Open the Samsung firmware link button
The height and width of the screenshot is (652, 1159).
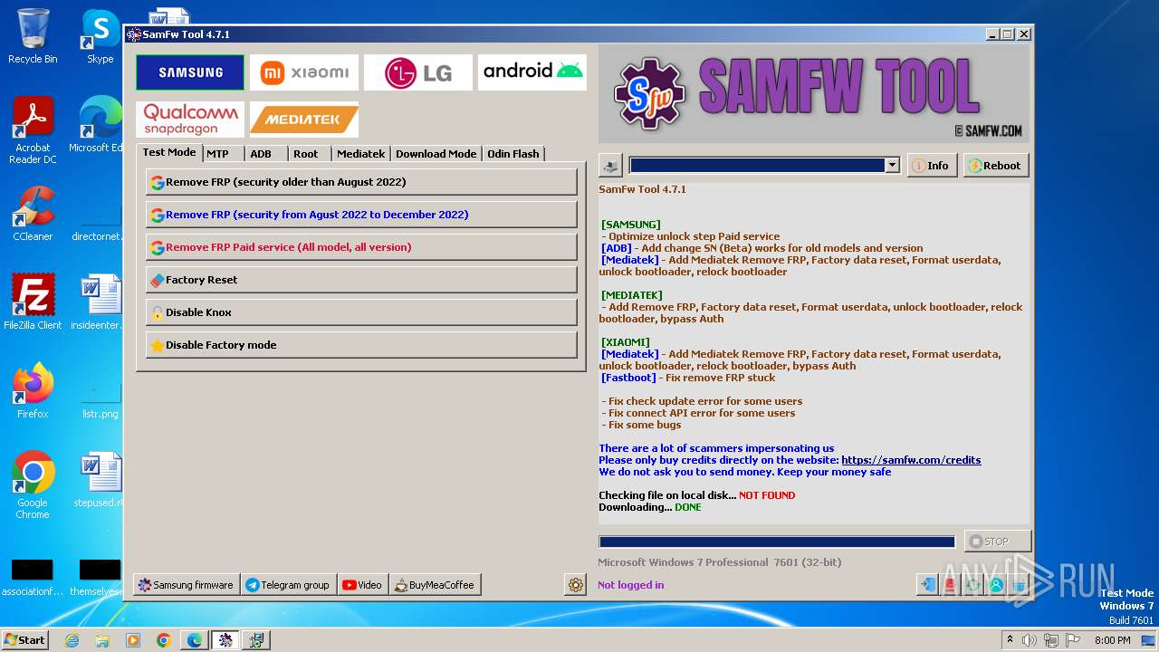(x=186, y=585)
